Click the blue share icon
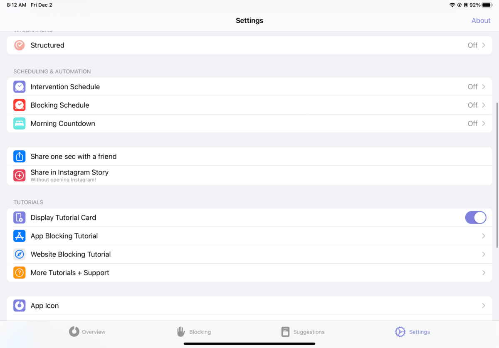 click(x=20, y=157)
